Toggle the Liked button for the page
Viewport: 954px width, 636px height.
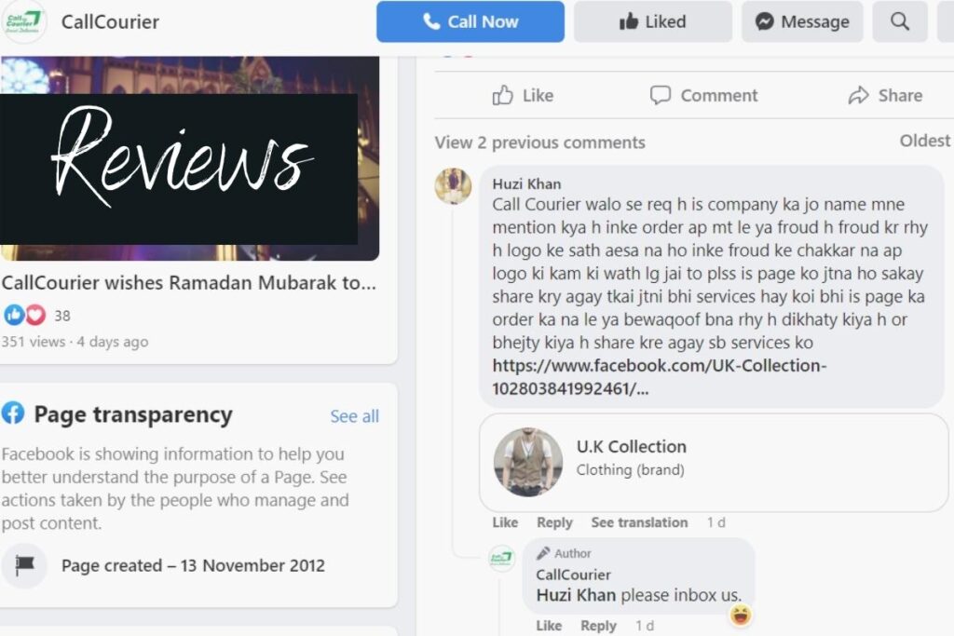coord(653,22)
